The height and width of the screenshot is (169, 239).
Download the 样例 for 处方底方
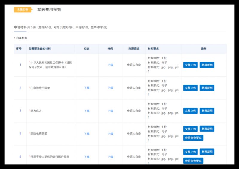coord(110,111)
